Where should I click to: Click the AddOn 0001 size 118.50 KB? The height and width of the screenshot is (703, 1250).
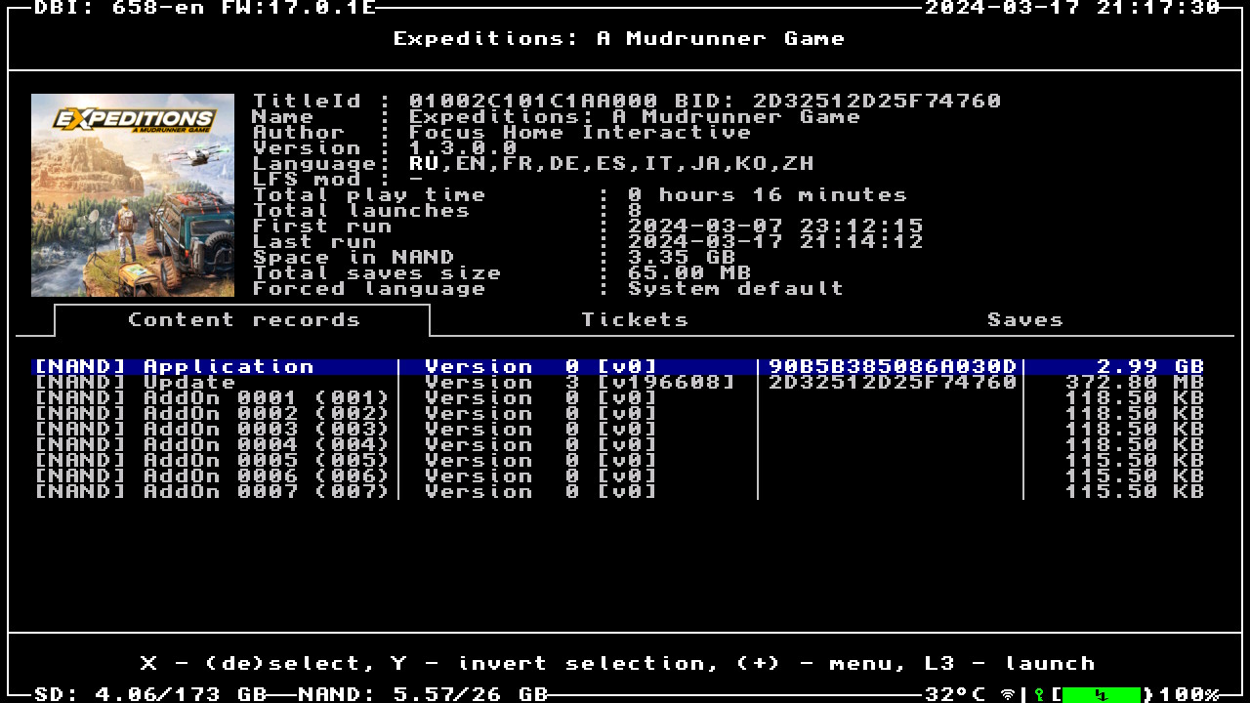1135,398
